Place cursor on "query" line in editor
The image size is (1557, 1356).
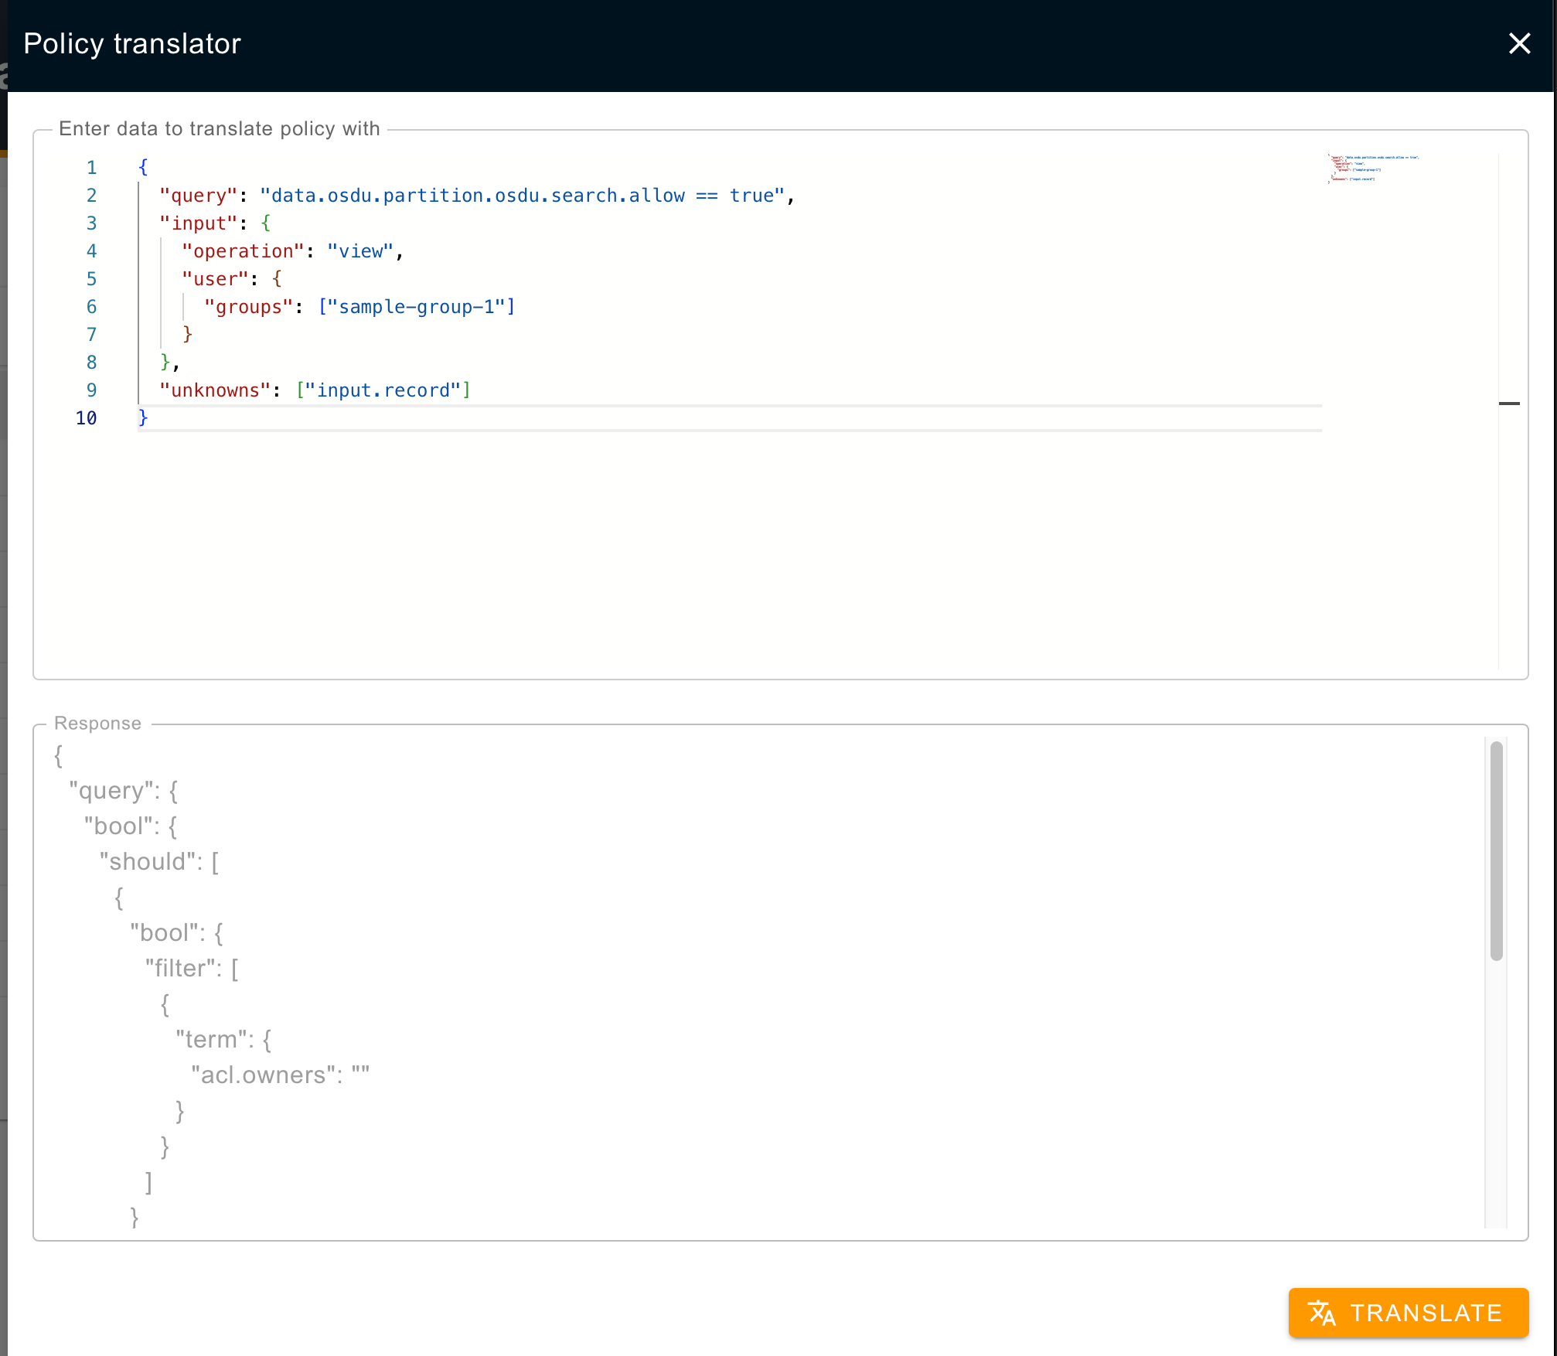[477, 196]
